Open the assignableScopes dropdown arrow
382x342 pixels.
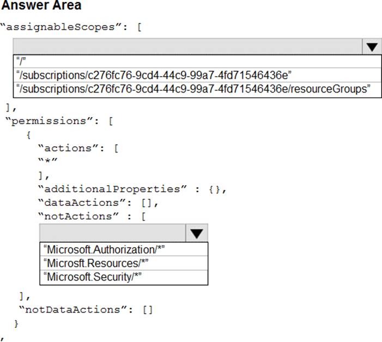click(372, 47)
